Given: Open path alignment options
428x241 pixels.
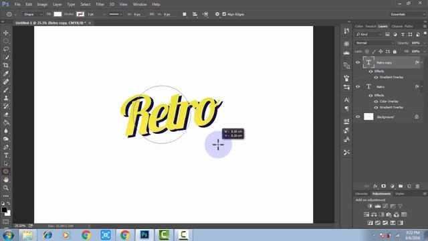Looking at the screenshot, I should (195, 14).
